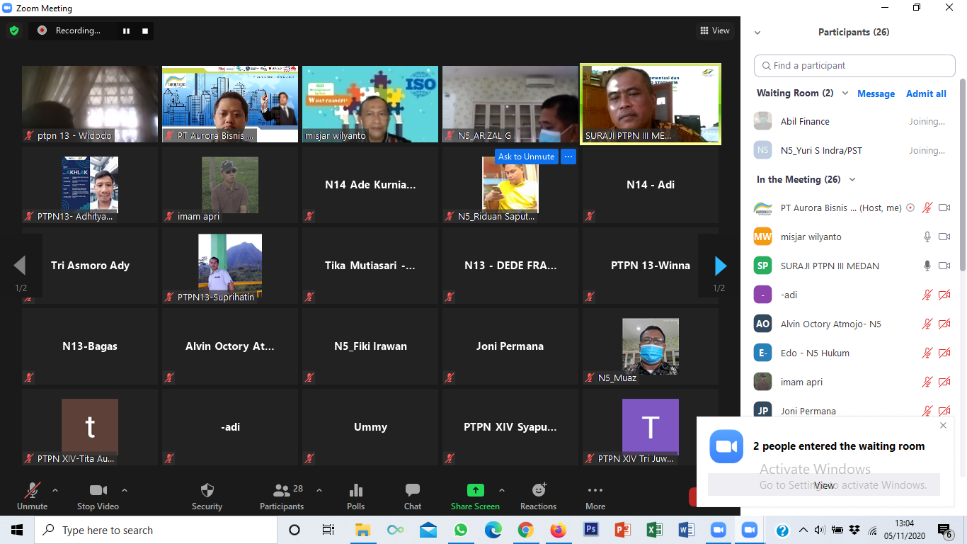This screenshot has height=544, width=967.
Task: Click the Share Screen button
Action: click(x=475, y=497)
